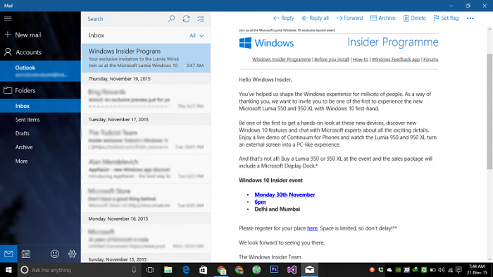Image resolution: width=493 pixels, height=277 pixels.
Task: Compose a message with New mail
Action: pyautogui.click(x=23, y=35)
